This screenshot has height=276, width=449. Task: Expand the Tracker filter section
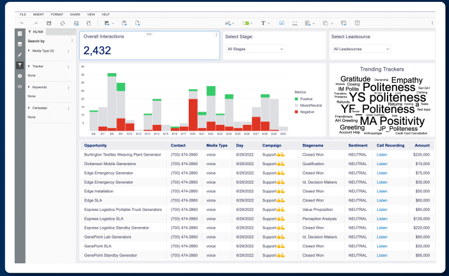click(x=29, y=66)
